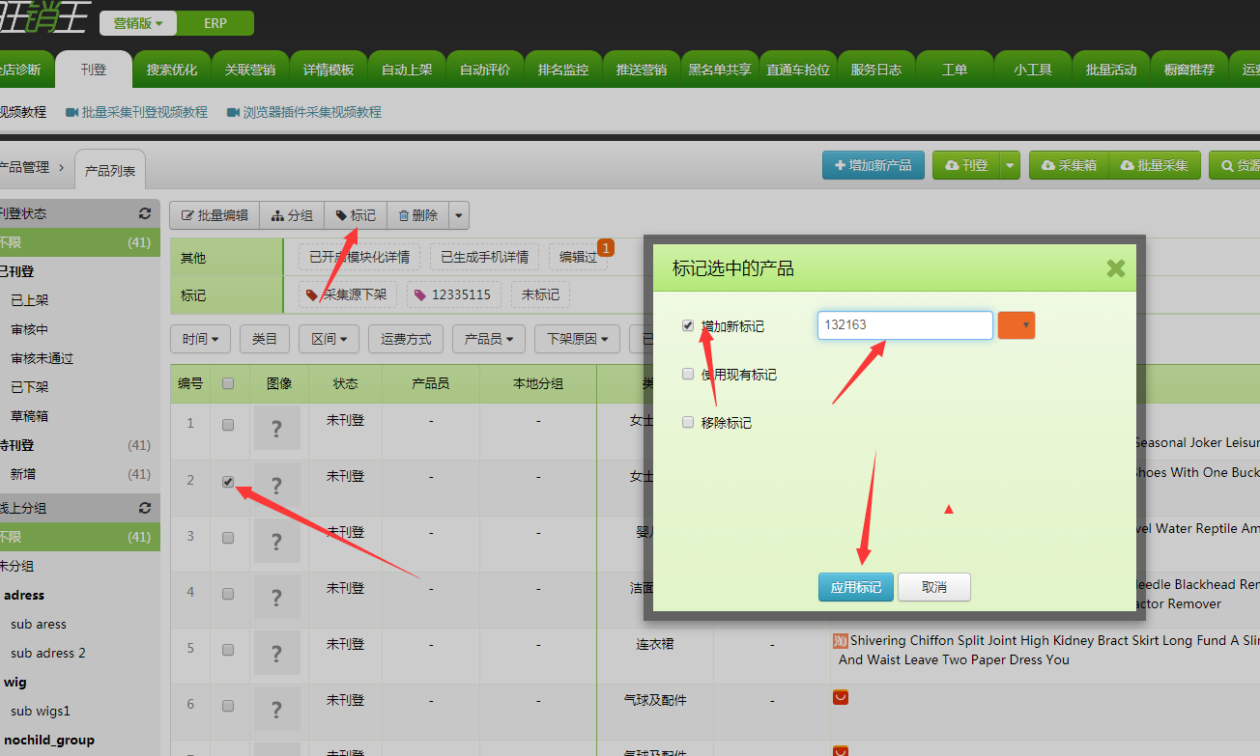Click 分组 toolbar button

pyautogui.click(x=292, y=215)
